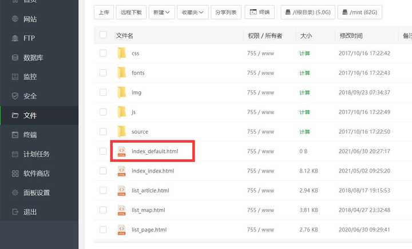Screen dimensions: 412x249
Task: Click the globe icon beside 网站
Action: 15,19
